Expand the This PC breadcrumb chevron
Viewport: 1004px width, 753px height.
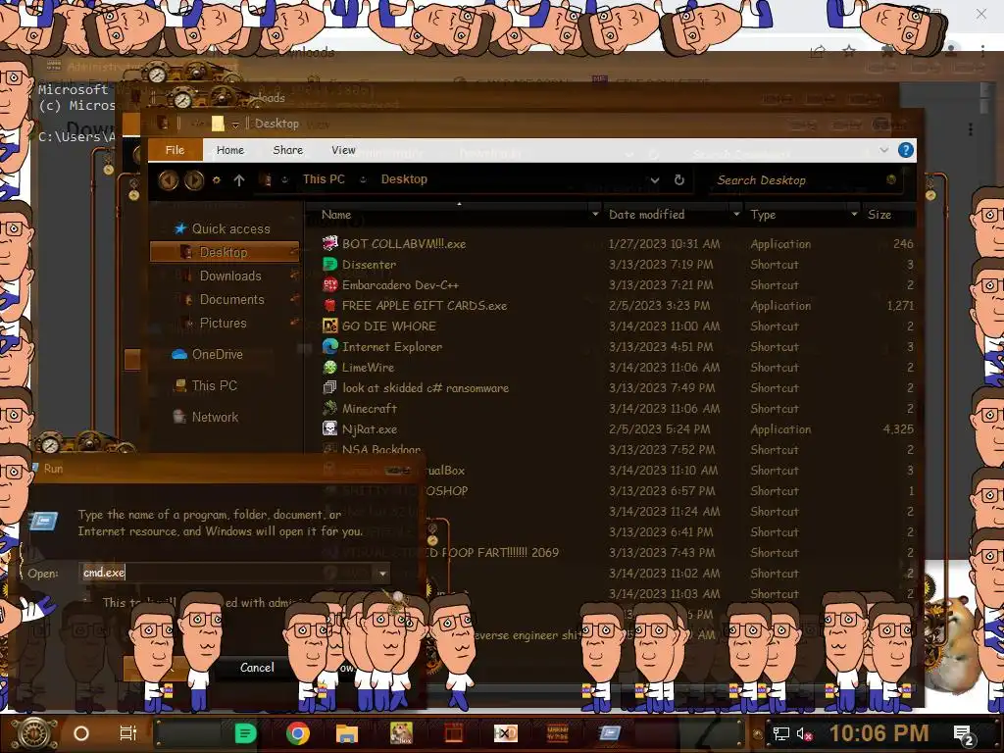tap(363, 180)
